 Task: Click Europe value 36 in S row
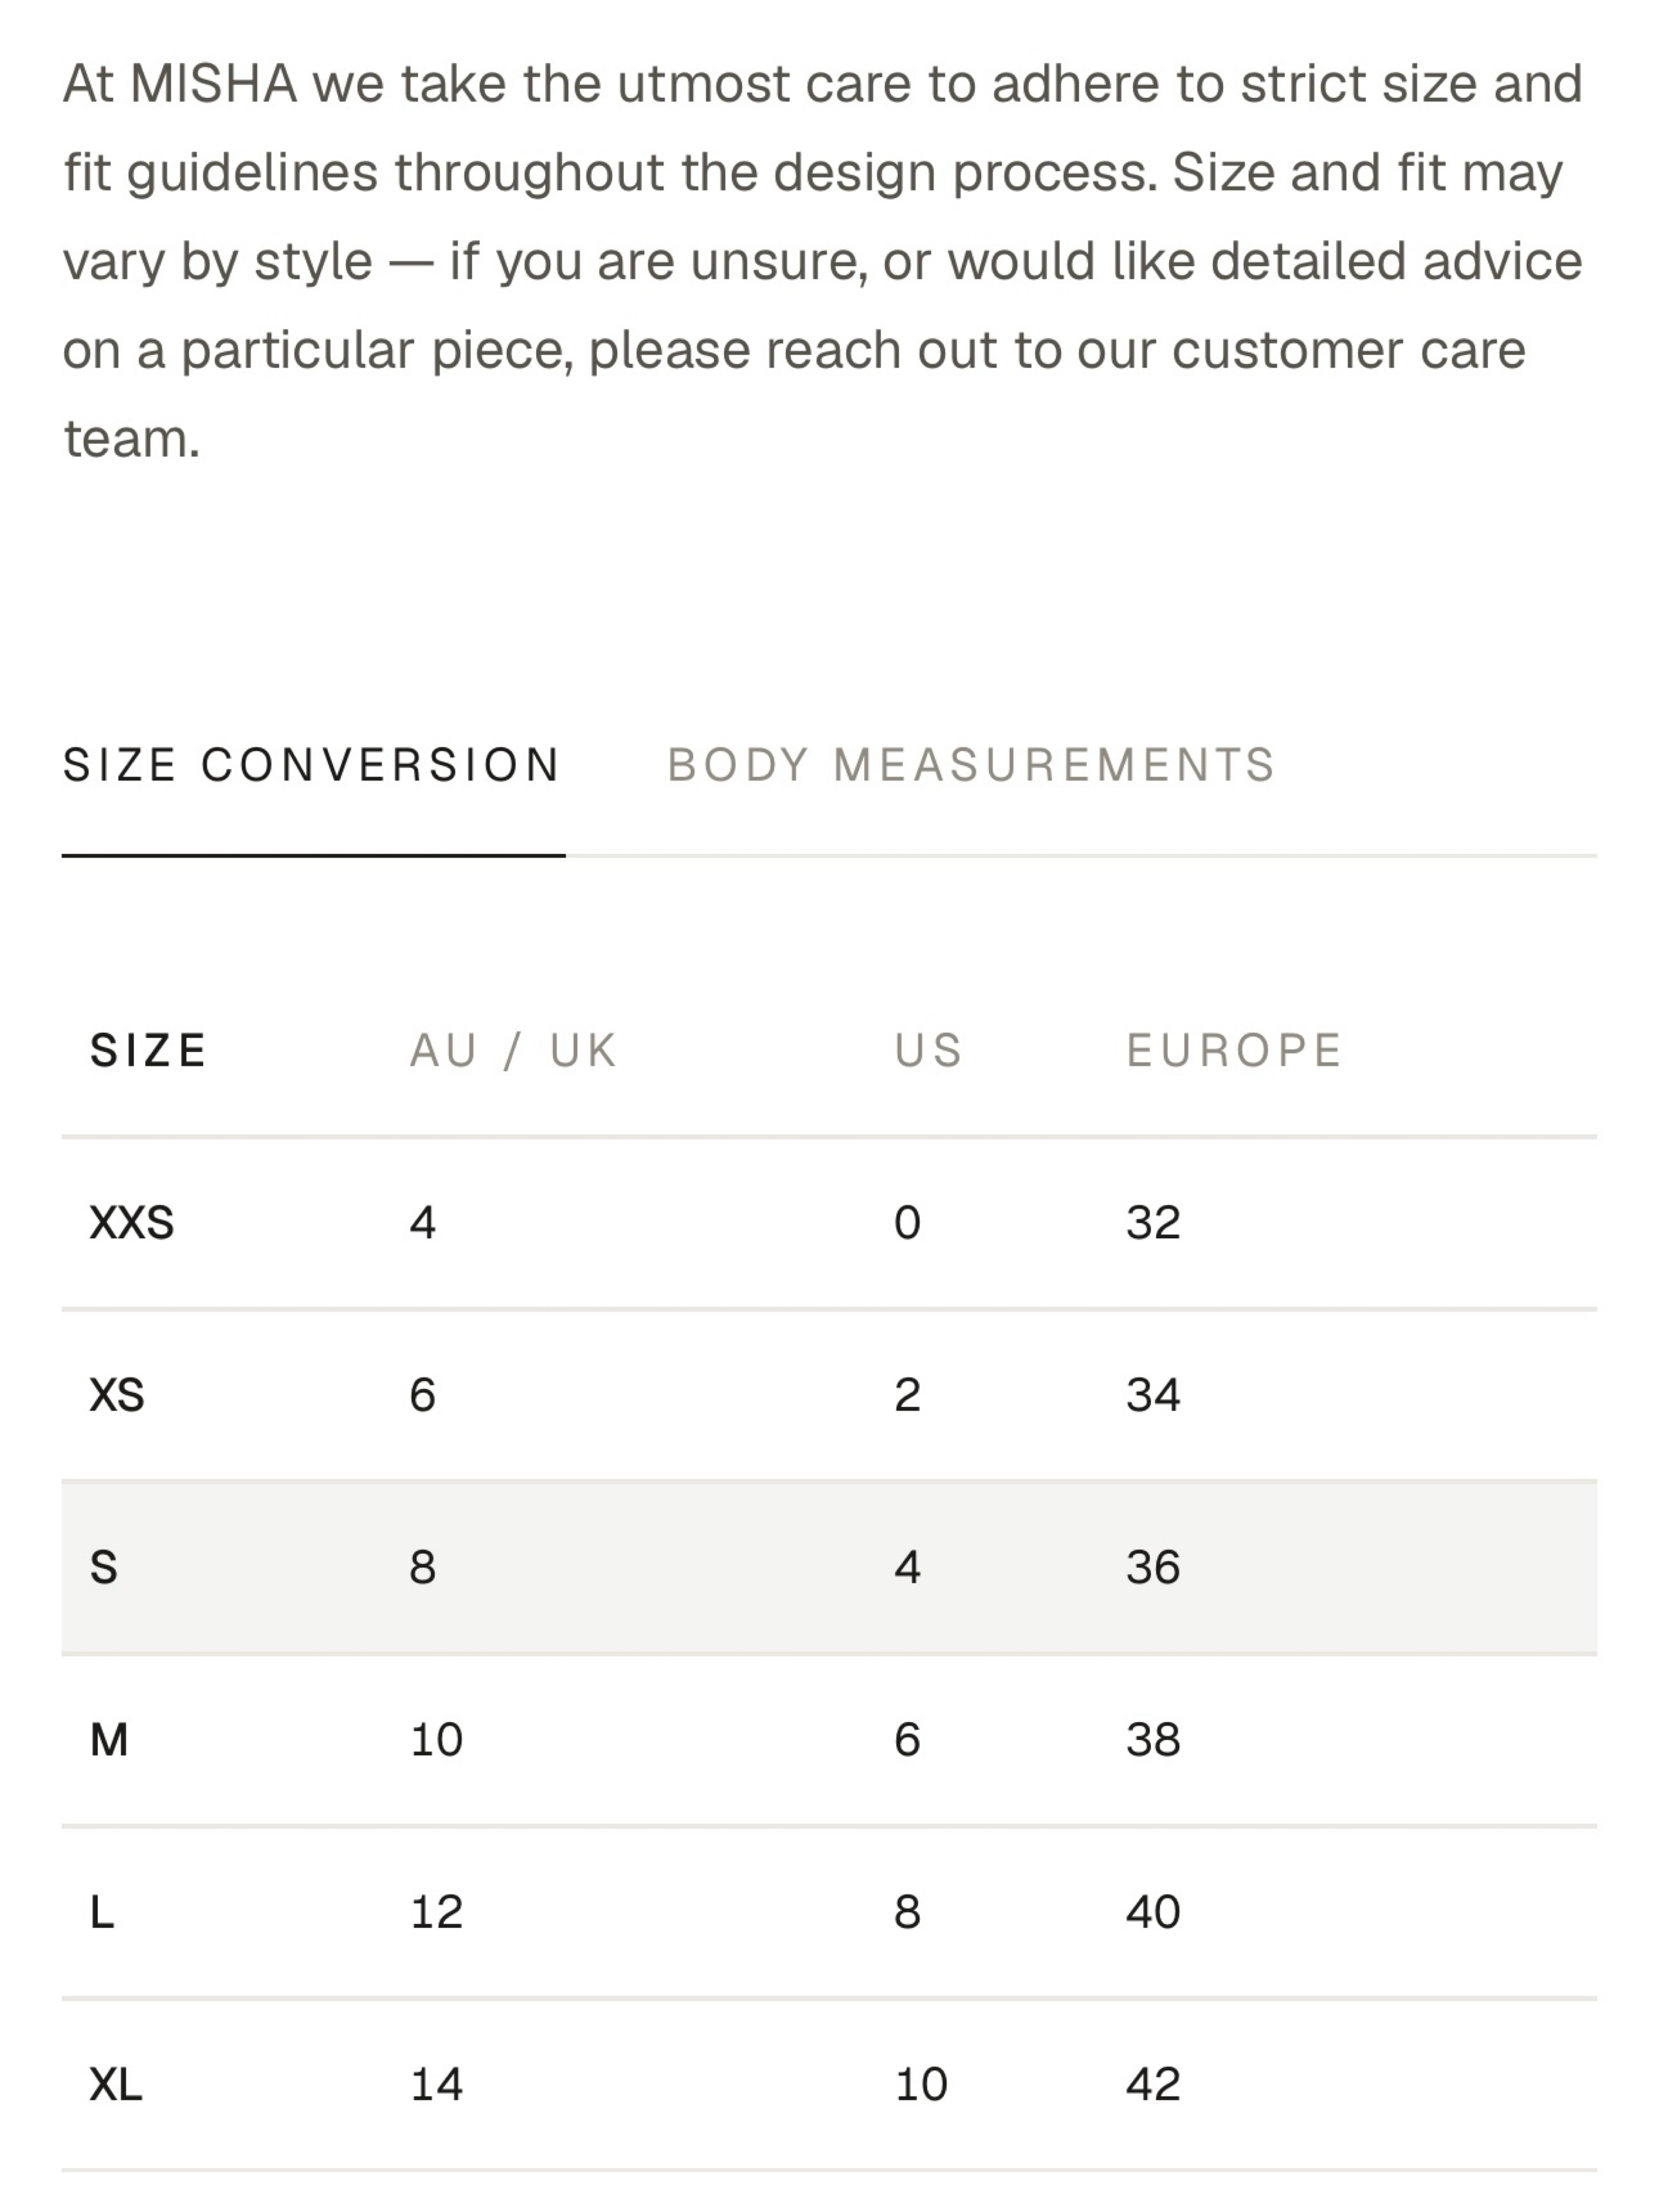coord(1153,1567)
